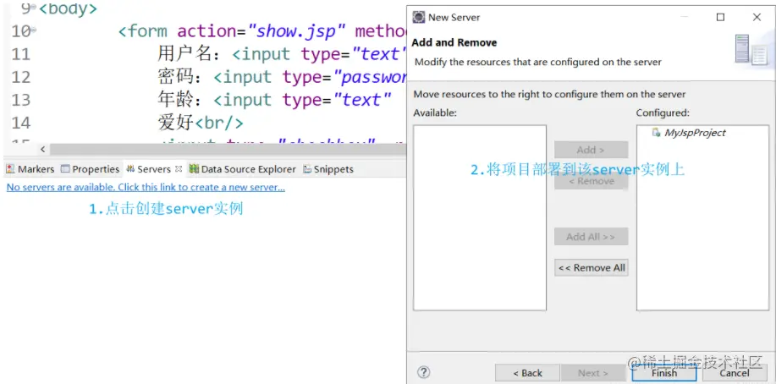776x384 pixels.
Task: Close the Servers view tab
Action: click(179, 169)
